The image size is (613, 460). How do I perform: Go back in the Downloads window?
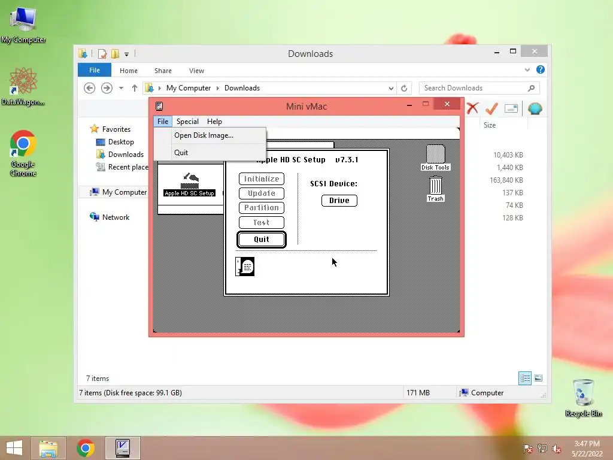[x=90, y=88]
